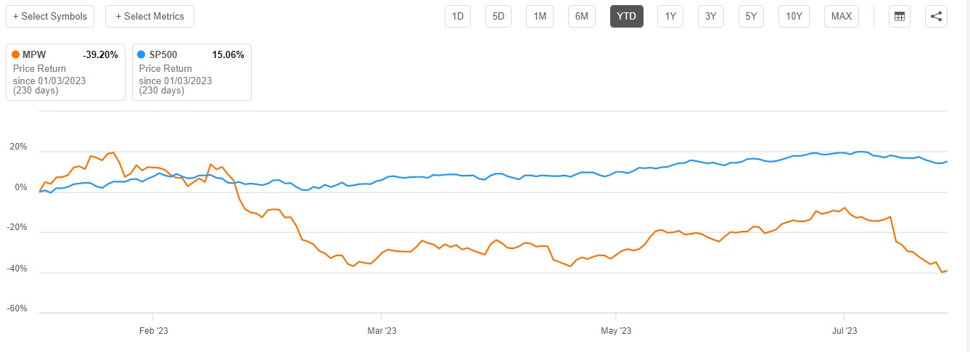Click the share chart icon

(937, 17)
